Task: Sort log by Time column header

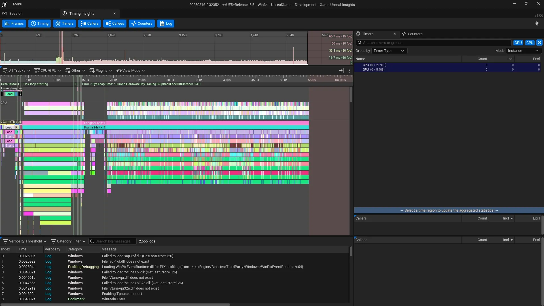Action: (30, 249)
